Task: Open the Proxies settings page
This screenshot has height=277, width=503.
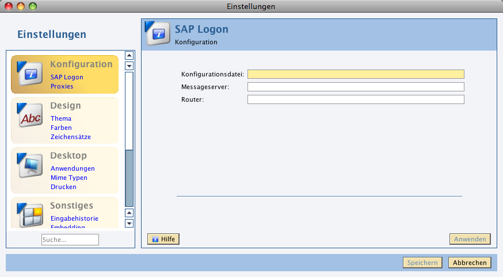Action: 62,86
